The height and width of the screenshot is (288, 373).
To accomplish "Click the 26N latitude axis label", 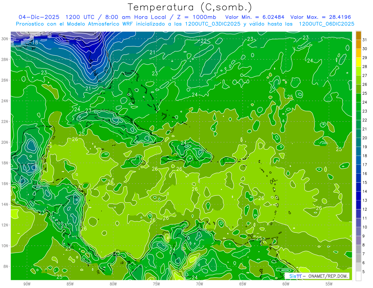I will click(5, 80).
